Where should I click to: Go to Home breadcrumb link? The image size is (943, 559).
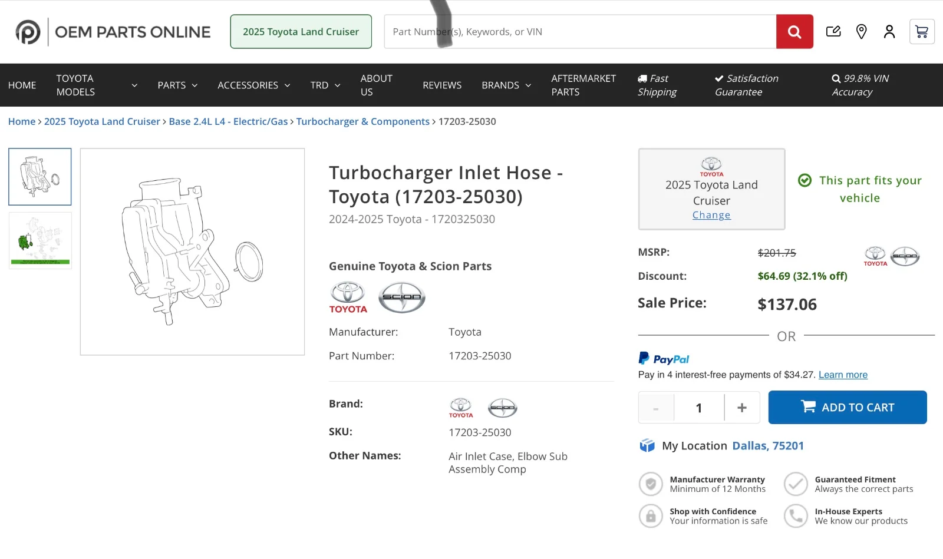(x=22, y=121)
